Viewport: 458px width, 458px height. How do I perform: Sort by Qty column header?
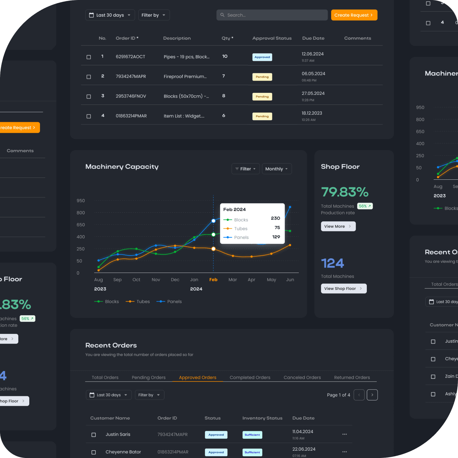pos(227,38)
